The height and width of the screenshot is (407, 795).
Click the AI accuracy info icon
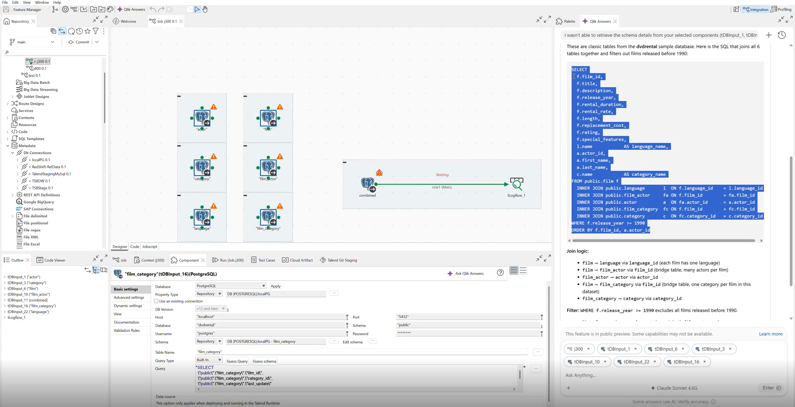click(713, 402)
